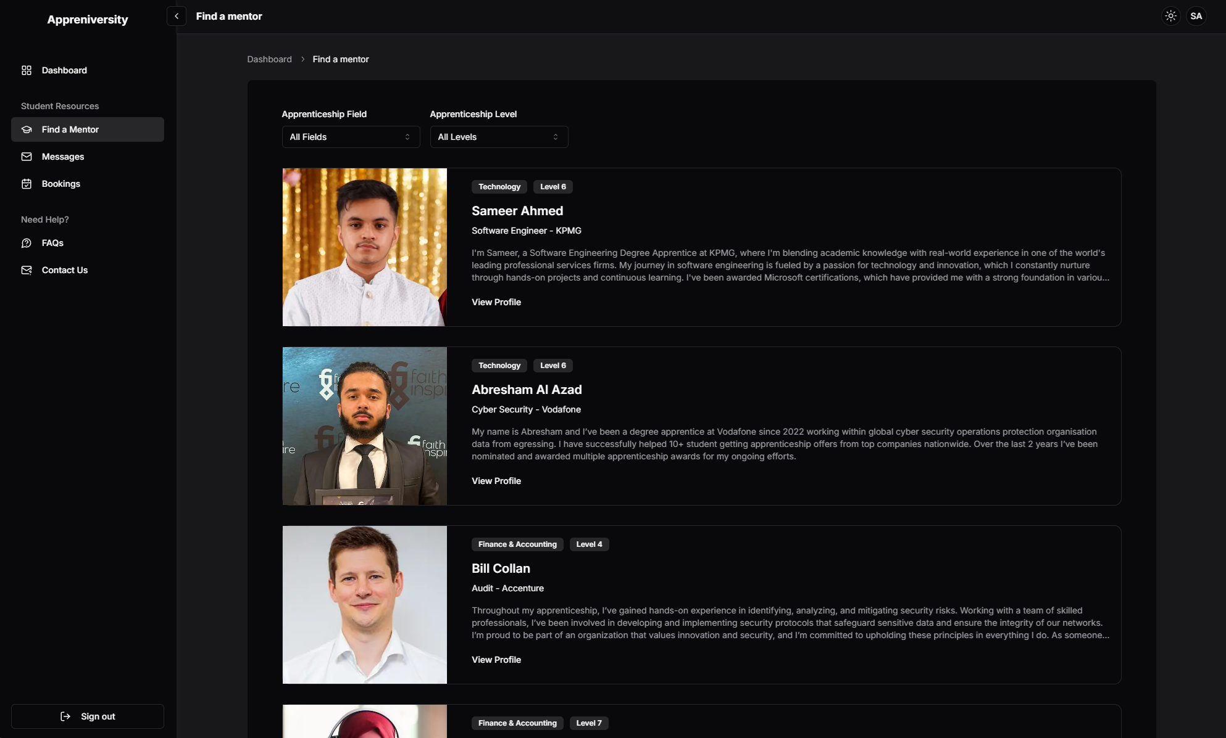Click the Level 6 tag on Sameer Ahmed's card
Screen dimensions: 1226x738
(x=553, y=187)
